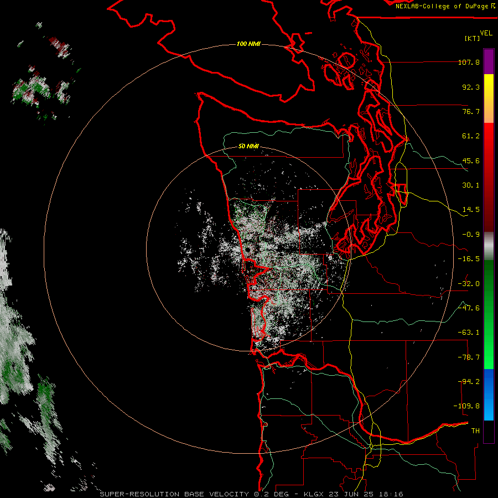
Task: Click the 76.7 legend value
Action: coord(471,111)
